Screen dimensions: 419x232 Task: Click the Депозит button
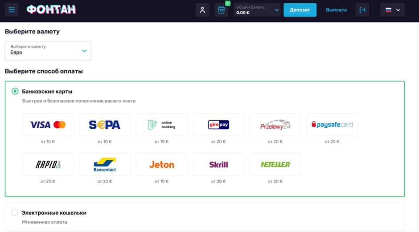pos(300,10)
